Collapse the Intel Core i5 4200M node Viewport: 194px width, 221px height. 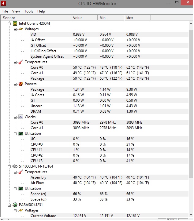point(9,24)
